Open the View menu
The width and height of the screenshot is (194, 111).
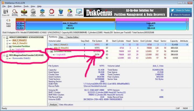tap(33, 6)
